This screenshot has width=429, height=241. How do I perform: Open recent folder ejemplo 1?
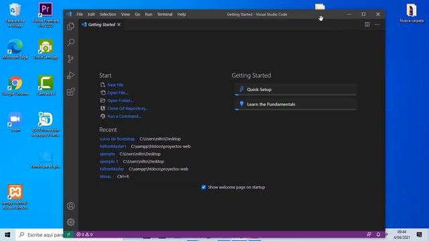tap(109, 161)
